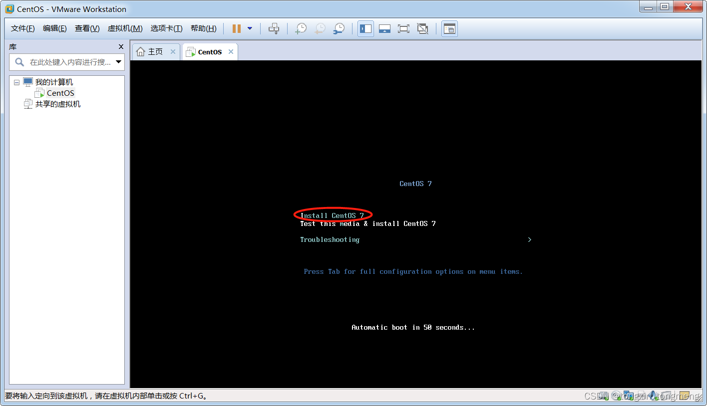The image size is (707, 406).
Task: Select 'Test this media & install CentOS 7'
Action: (368, 223)
